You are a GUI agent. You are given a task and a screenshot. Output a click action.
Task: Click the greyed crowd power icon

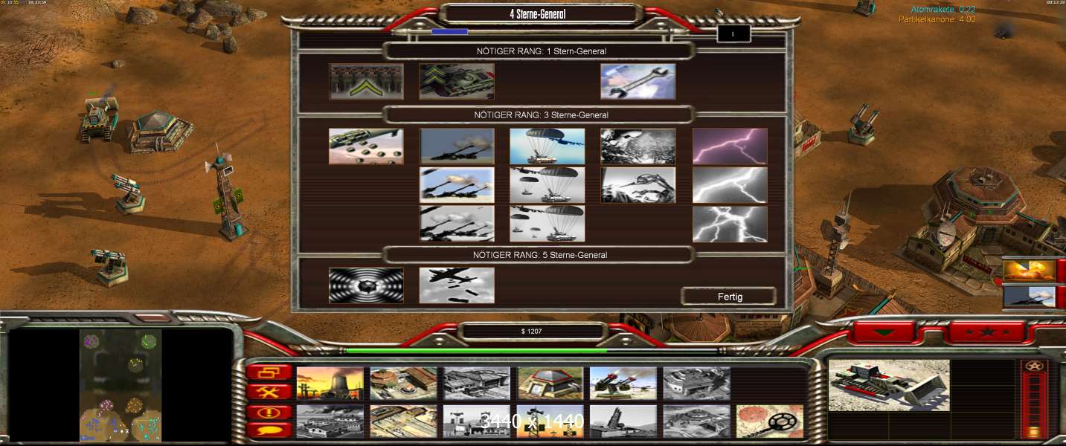[638, 146]
